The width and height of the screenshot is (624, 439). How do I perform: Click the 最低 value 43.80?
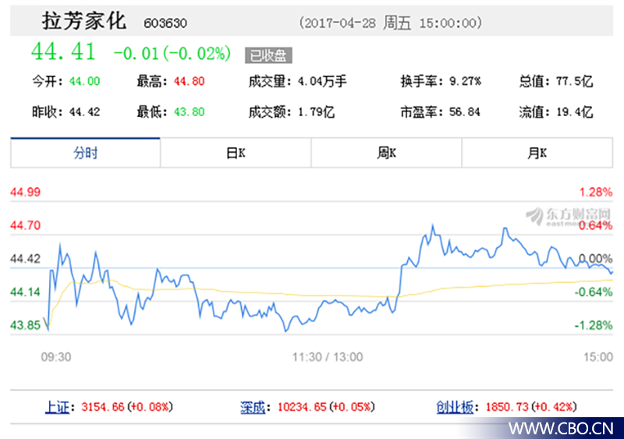pos(189,112)
